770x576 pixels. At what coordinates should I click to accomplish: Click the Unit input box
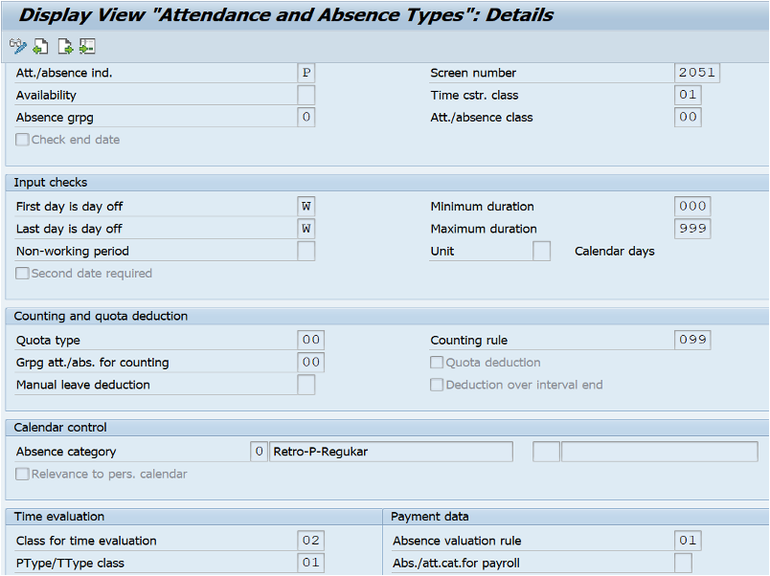[x=541, y=252]
